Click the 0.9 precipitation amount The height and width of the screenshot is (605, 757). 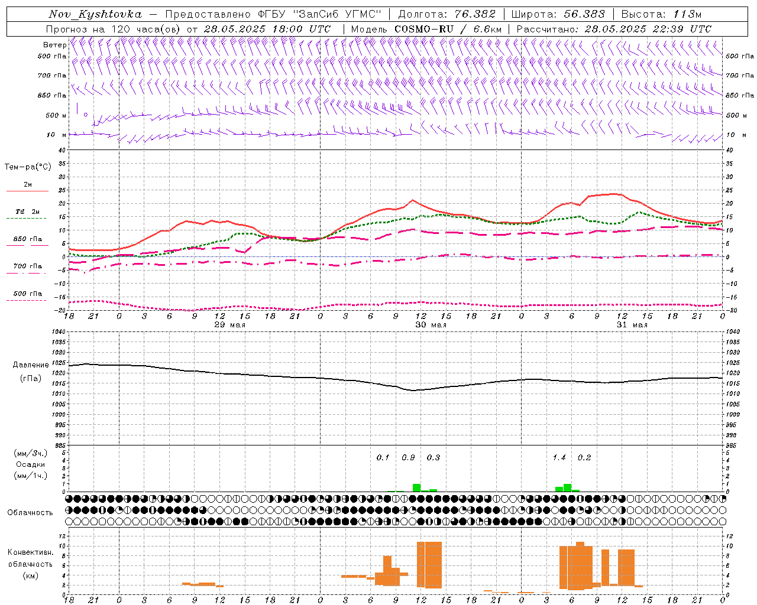[x=408, y=458]
